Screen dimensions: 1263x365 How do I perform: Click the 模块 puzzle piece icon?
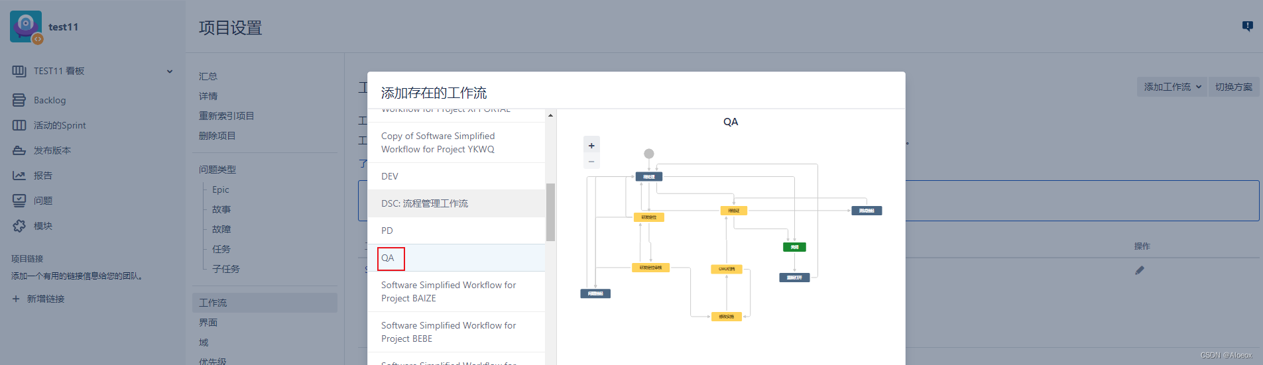pyautogui.click(x=19, y=226)
